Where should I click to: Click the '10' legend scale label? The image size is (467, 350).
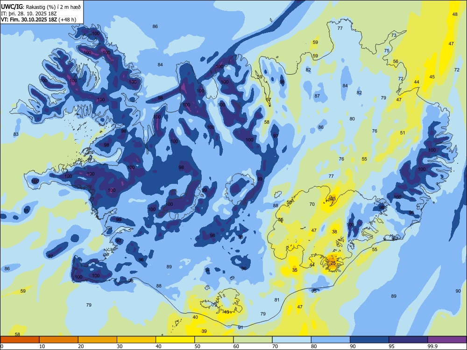pyautogui.click(x=42, y=346)
